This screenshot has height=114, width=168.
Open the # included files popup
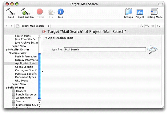[x=158, y=26]
